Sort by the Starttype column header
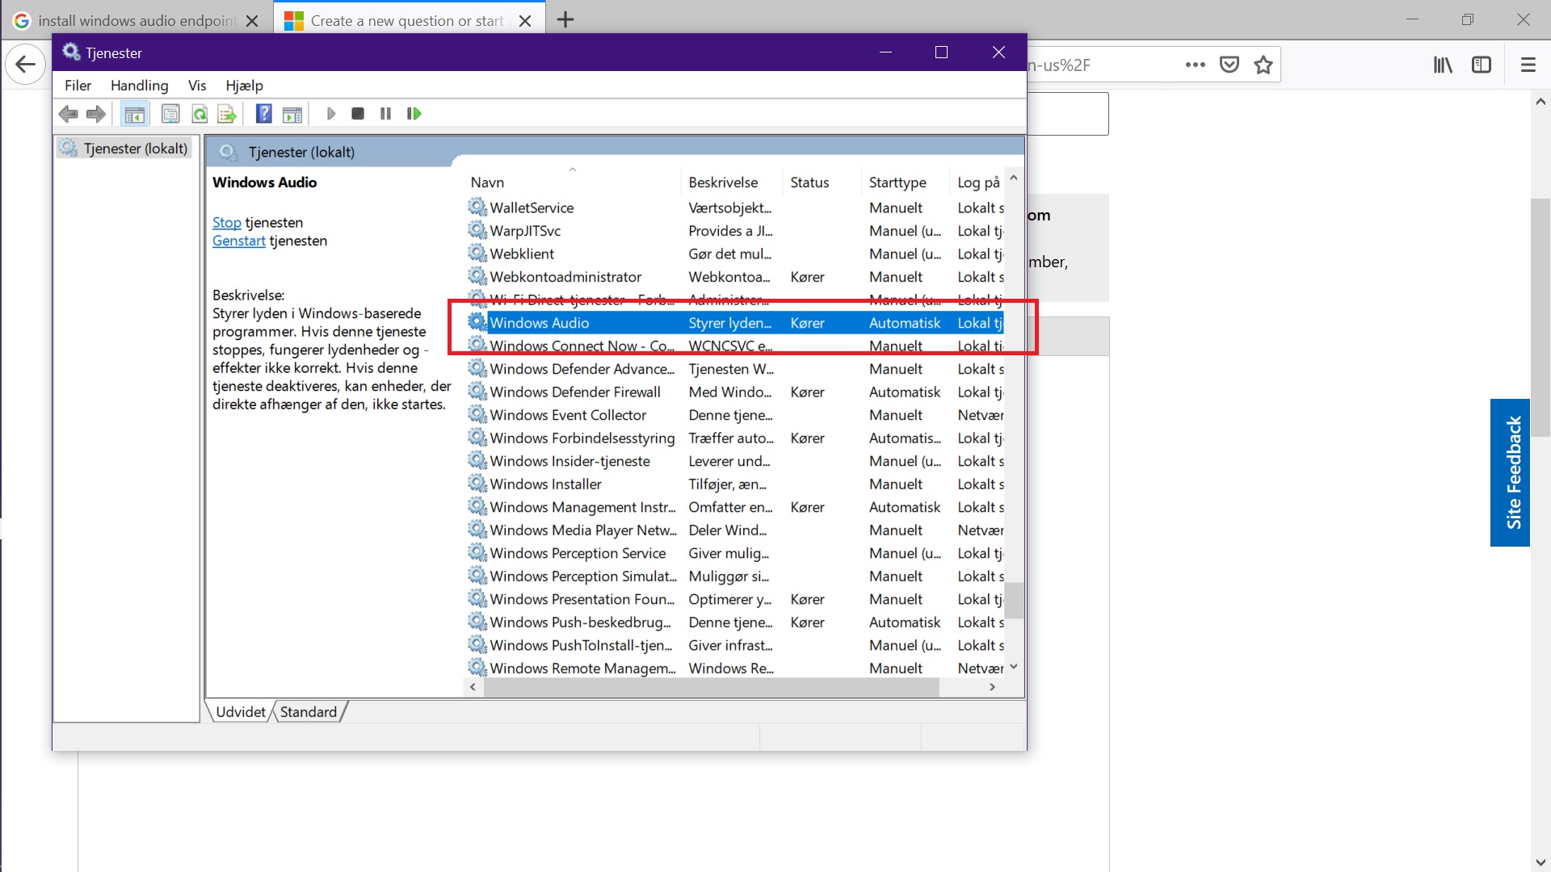 [x=906, y=182]
